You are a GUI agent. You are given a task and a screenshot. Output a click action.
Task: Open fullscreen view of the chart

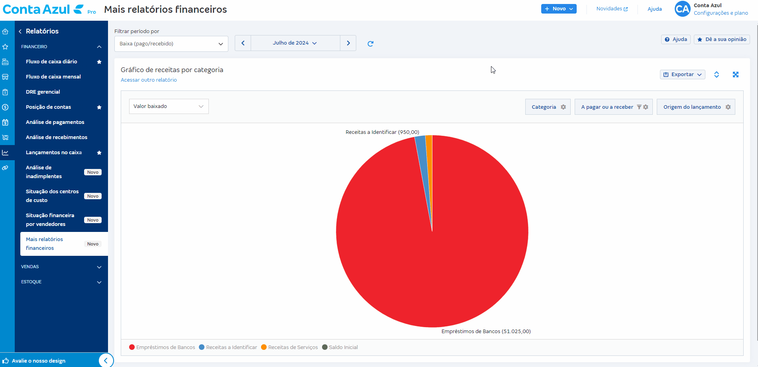click(735, 75)
